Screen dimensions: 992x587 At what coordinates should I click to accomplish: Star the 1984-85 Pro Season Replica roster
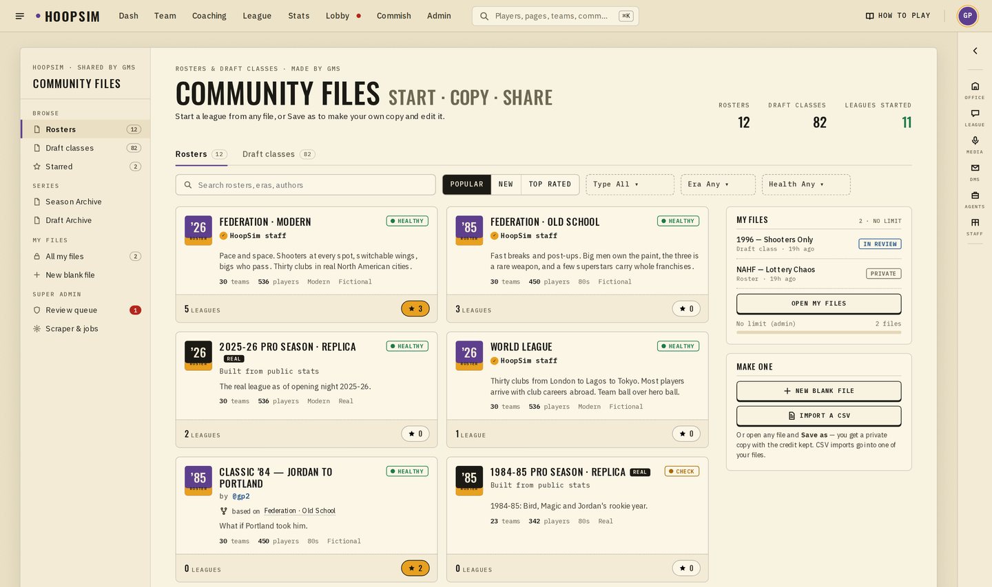pos(686,568)
